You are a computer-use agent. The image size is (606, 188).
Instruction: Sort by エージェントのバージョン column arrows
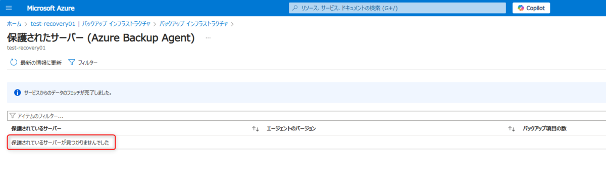pos(512,129)
